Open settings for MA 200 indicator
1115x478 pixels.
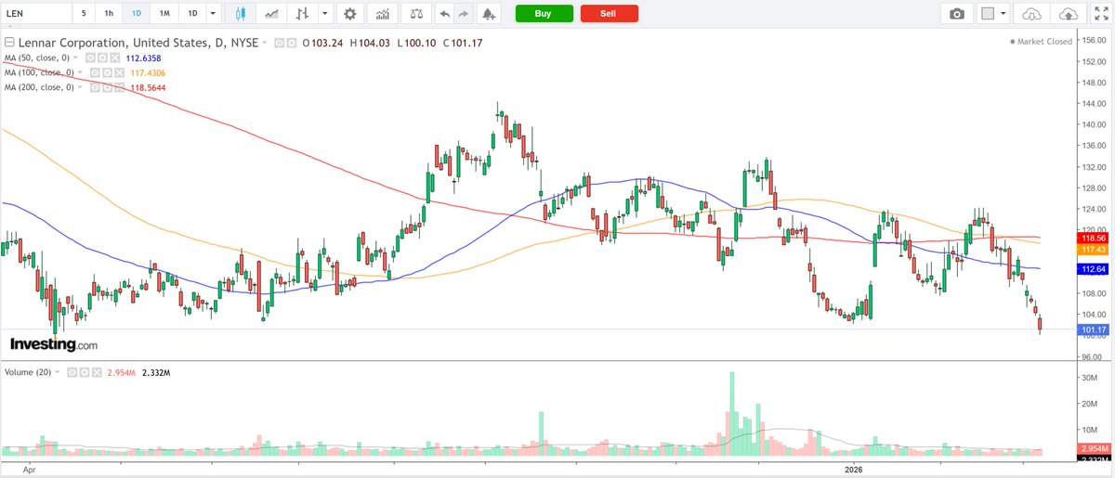click(x=107, y=87)
